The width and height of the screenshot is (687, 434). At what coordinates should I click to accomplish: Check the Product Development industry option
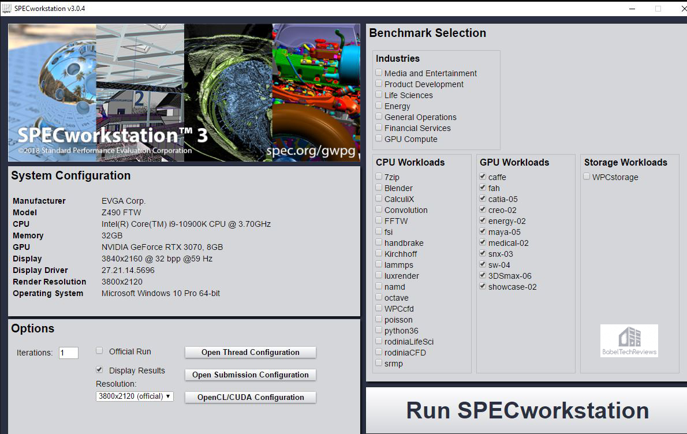[x=379, y=84]
